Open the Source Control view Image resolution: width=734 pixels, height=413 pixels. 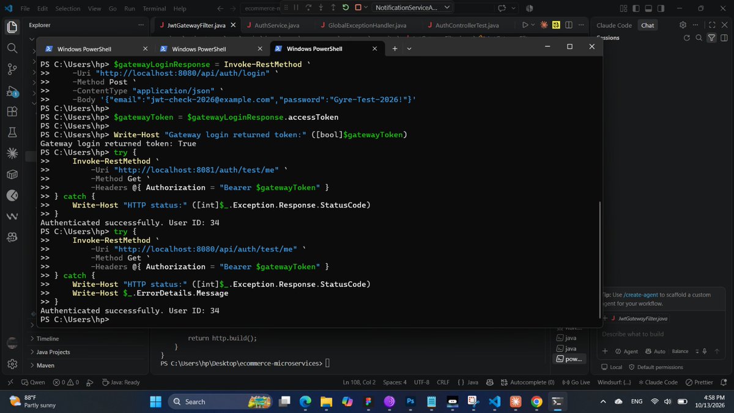pyautogui.click(x=12, y=69)
